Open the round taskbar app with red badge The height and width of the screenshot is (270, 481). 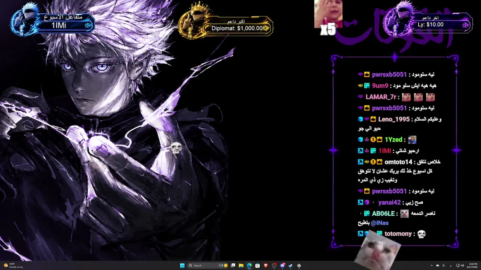pyautogui.click(x=274, y=265)
